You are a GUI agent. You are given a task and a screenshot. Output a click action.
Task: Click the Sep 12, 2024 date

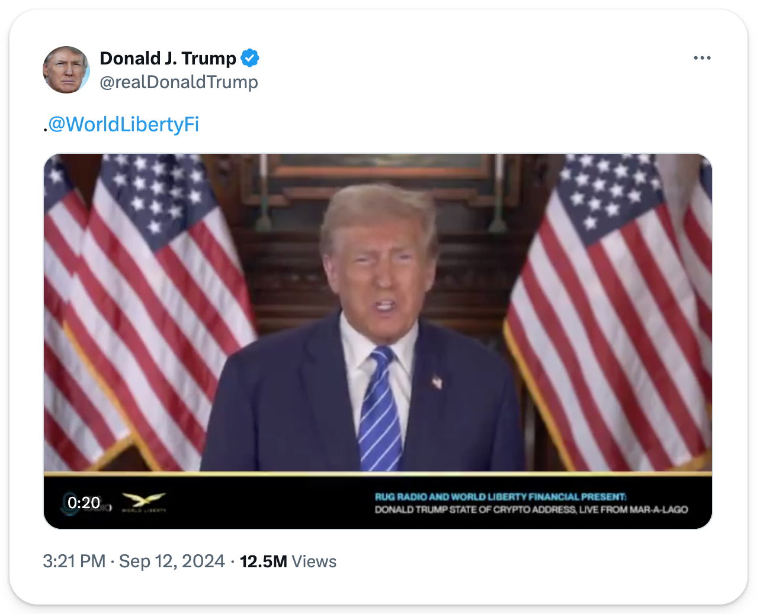tap(172, 561)
